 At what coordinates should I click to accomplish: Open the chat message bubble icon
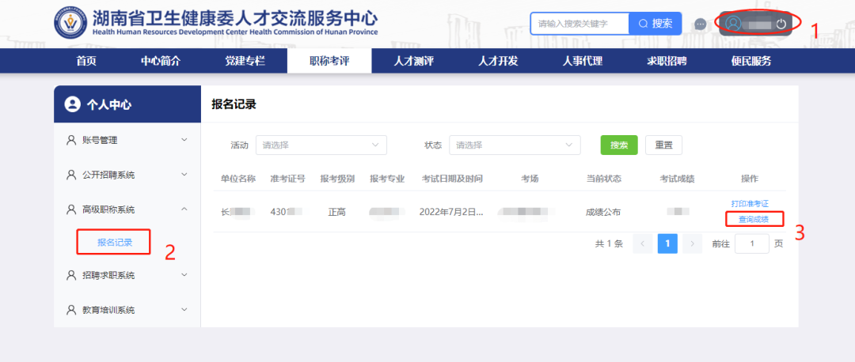pos(700,24)
